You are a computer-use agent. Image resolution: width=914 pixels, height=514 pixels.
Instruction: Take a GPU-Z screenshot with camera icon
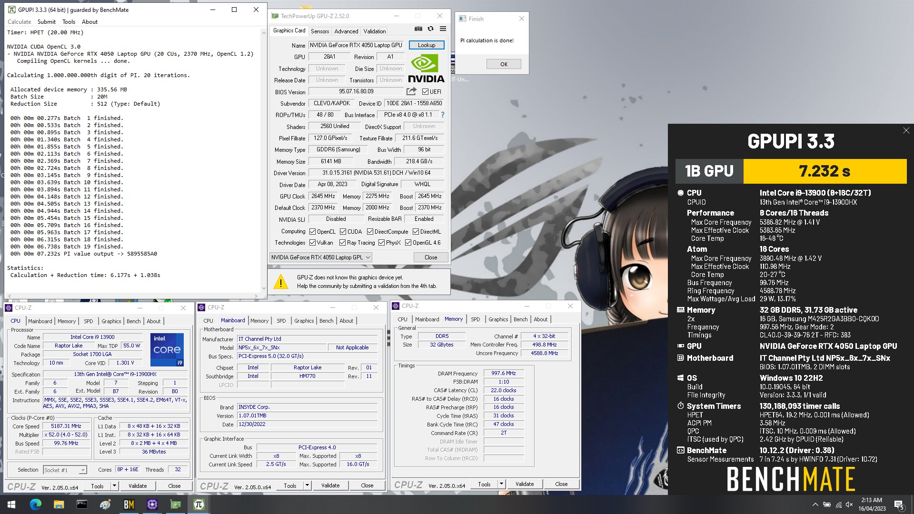[418, 29]
